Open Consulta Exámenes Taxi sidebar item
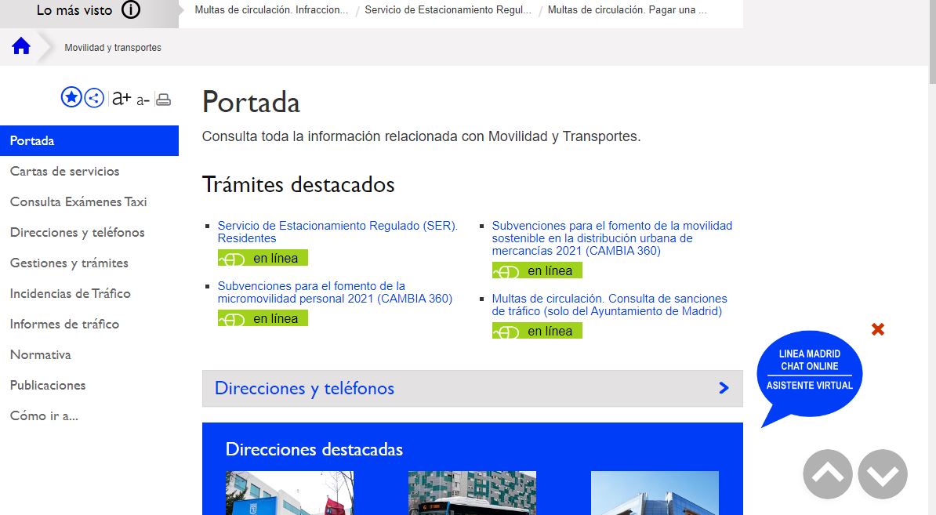Screen dimensions: 936x515 click(x=78, y=201)
